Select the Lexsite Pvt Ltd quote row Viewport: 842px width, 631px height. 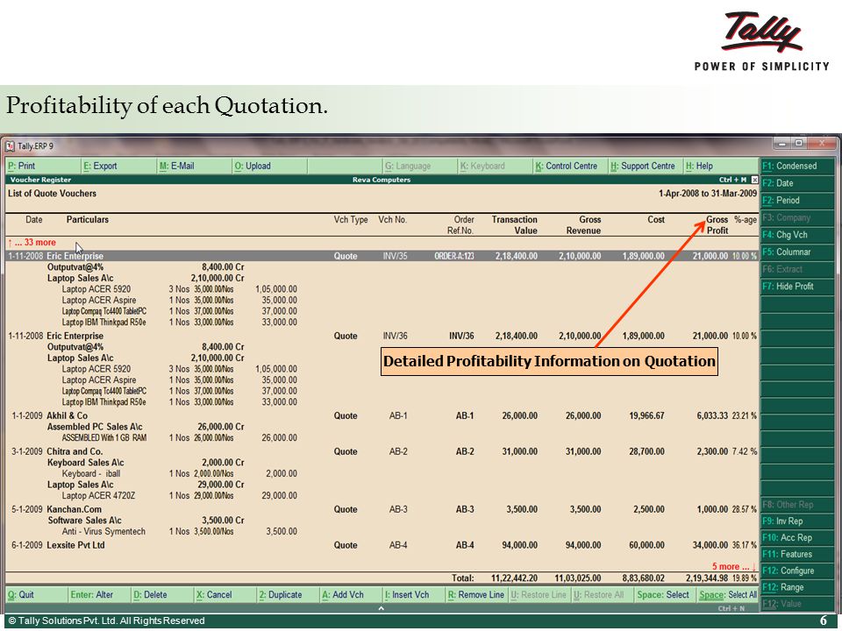pos(382,545)
